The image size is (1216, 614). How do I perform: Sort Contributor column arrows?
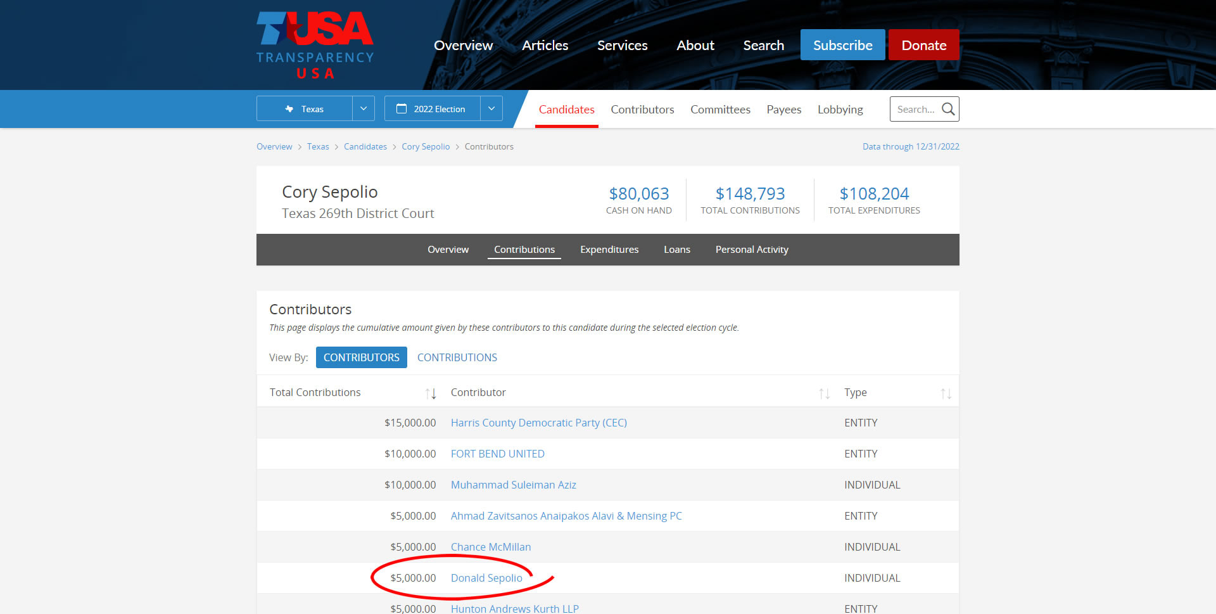tap(824, 393)
